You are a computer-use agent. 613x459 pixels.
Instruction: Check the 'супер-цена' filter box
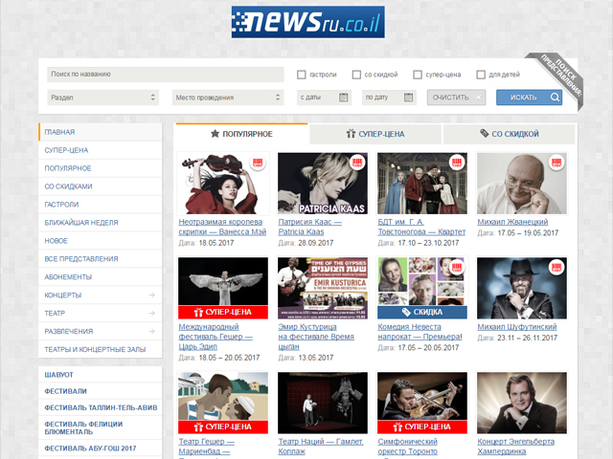click(x=418, y=75)
